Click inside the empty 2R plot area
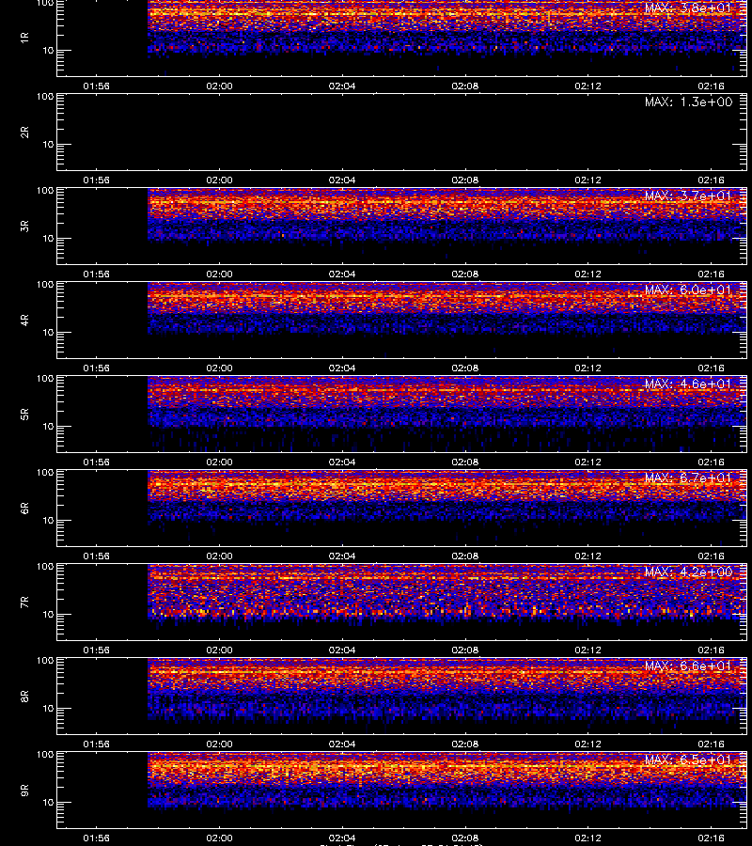Image resolution: width=752 pixels, height=846 pixels. tap(402, 133)
